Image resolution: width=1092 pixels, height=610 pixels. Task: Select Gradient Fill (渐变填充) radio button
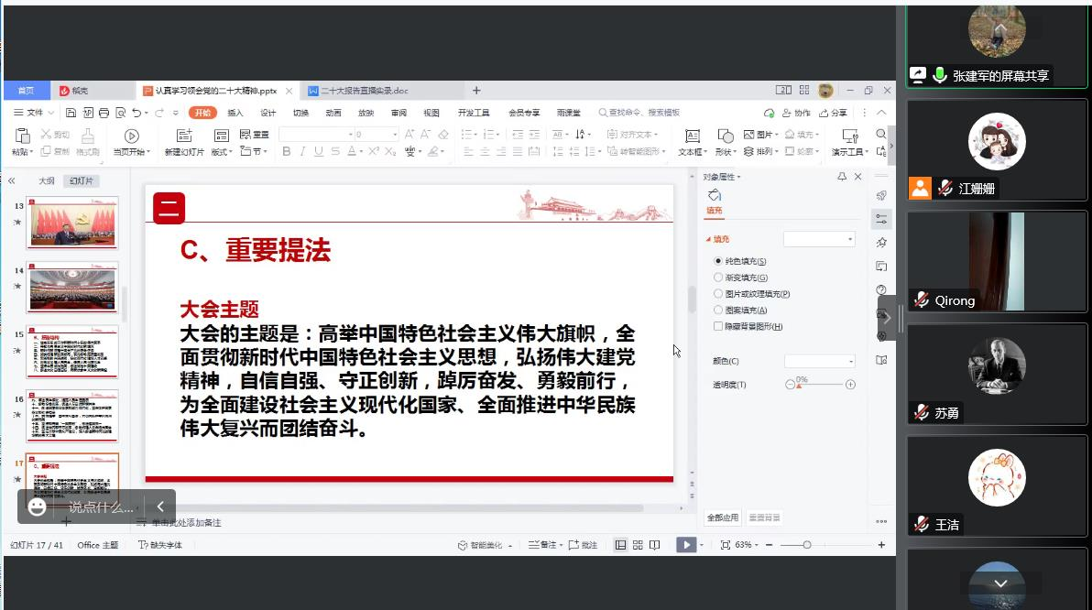[x=718, y=278]
